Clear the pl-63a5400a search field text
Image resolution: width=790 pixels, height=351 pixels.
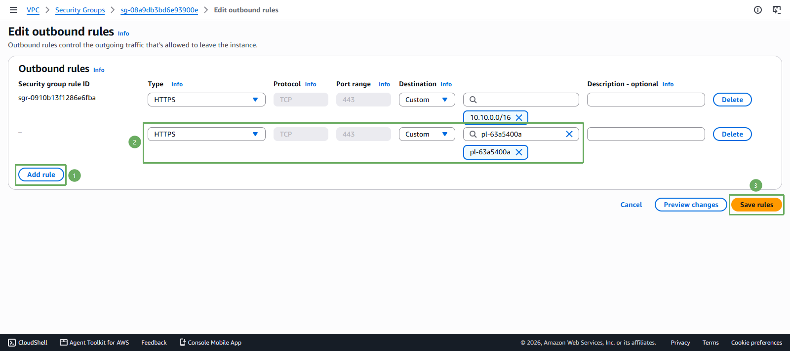coord(569,134)
